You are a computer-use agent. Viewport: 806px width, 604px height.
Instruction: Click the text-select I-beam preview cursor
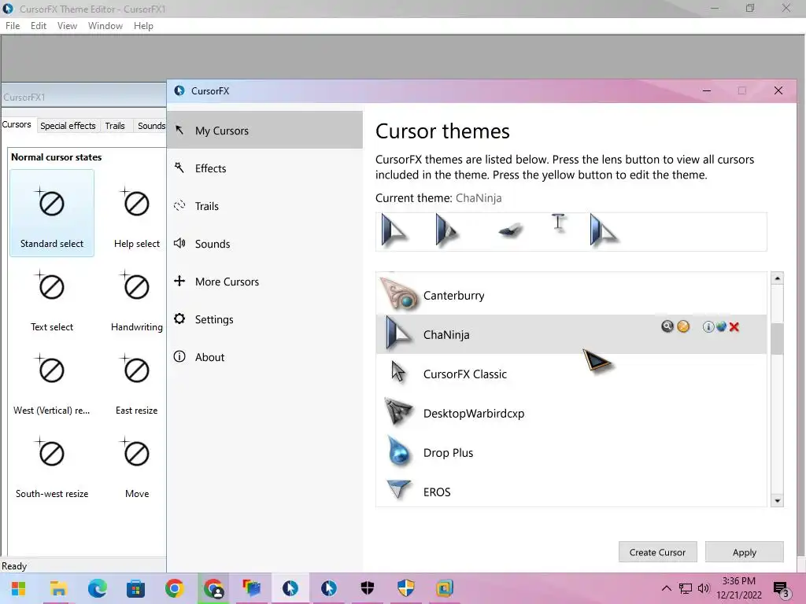559,223
